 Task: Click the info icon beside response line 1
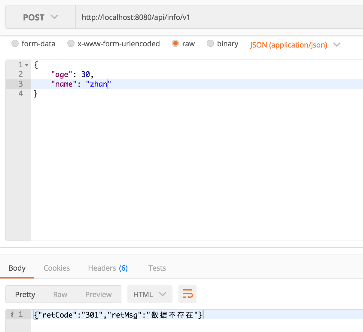12,315
